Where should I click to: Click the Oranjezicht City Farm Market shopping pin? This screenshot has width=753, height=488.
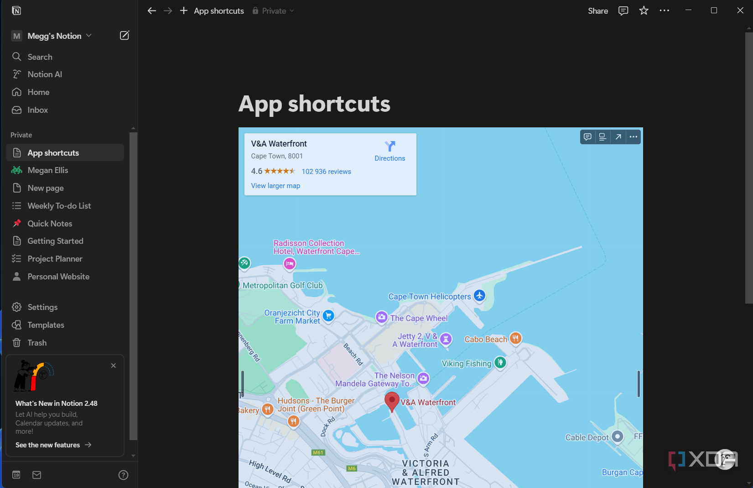(328, 315)
